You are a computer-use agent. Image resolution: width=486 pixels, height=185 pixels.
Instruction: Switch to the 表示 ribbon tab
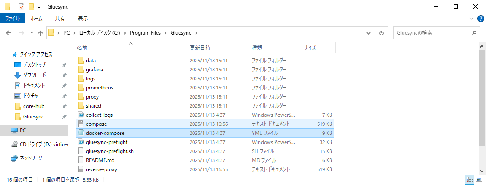pyautogui.click(x=83, y=19)
